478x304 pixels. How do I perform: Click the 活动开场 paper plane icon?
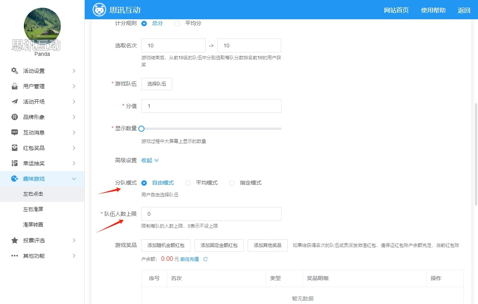(15, 101)
